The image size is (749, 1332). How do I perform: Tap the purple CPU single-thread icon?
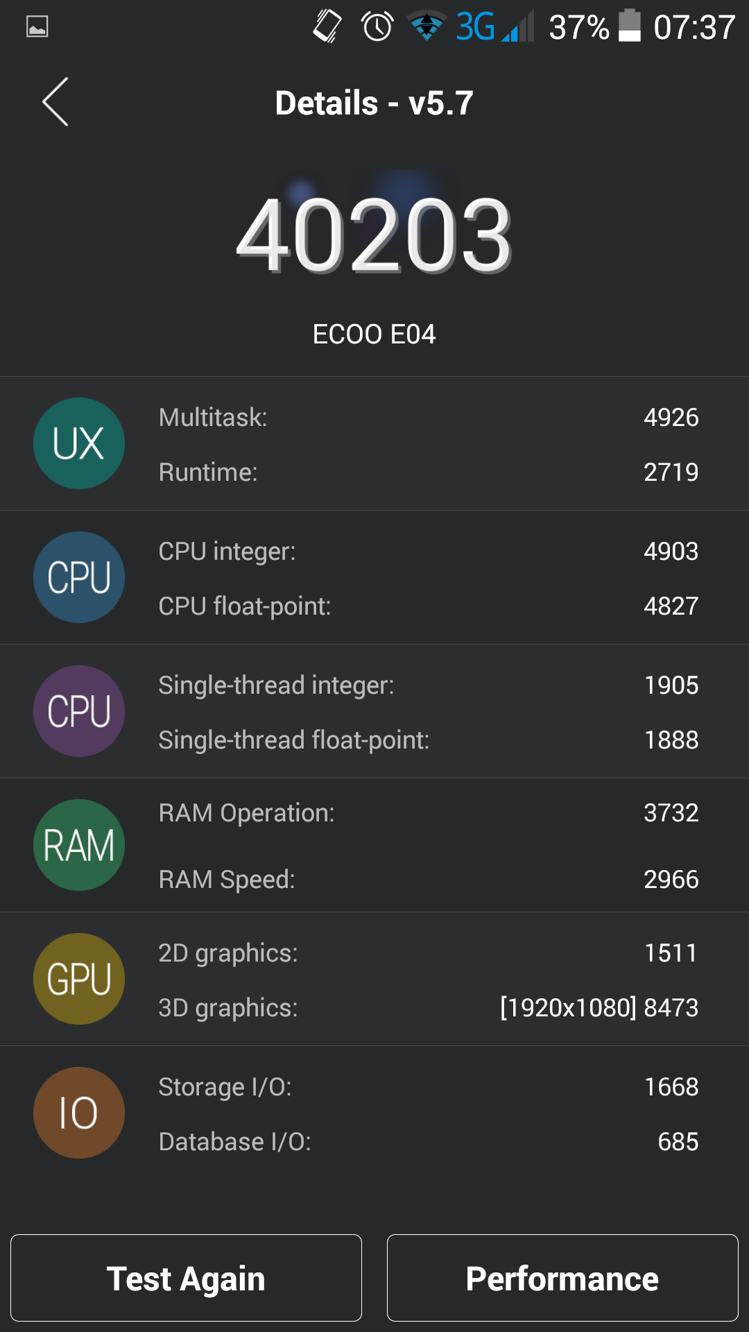tap(79, 711)
